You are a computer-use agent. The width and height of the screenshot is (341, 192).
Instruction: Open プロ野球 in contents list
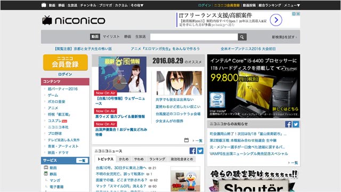pos(55,133)
